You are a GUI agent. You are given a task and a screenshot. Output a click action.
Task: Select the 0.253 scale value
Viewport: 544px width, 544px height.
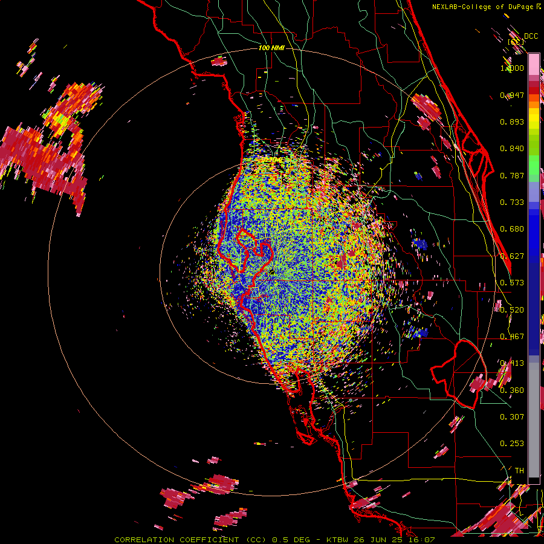[x=512, y=444]
